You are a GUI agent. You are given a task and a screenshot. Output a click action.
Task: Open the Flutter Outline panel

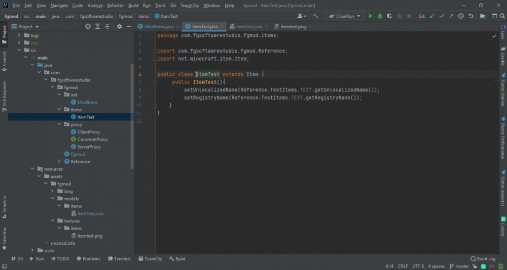pos(503,89)
